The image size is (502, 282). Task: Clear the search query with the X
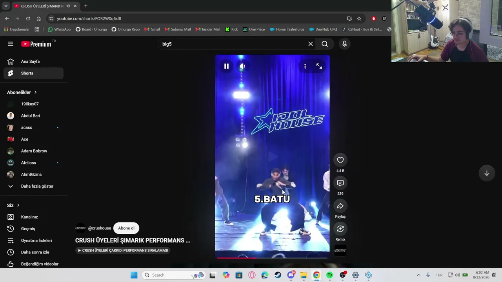coord(311,44)
